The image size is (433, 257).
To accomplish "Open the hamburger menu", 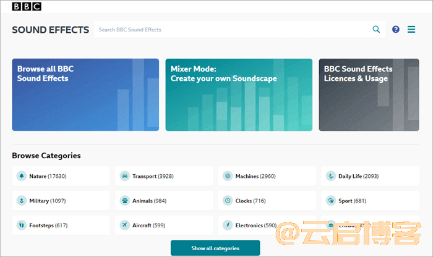I will click(411, 29).
